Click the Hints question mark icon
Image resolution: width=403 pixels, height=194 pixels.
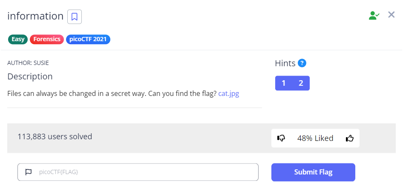click(x=302, y=63)
